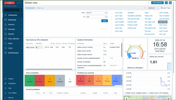Expand the Monitoring menu chevron

coord(21,20)
